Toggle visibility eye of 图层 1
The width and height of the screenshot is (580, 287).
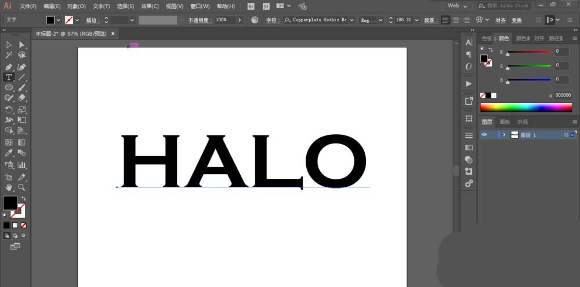pyautogui.click(x=484, y=135)
